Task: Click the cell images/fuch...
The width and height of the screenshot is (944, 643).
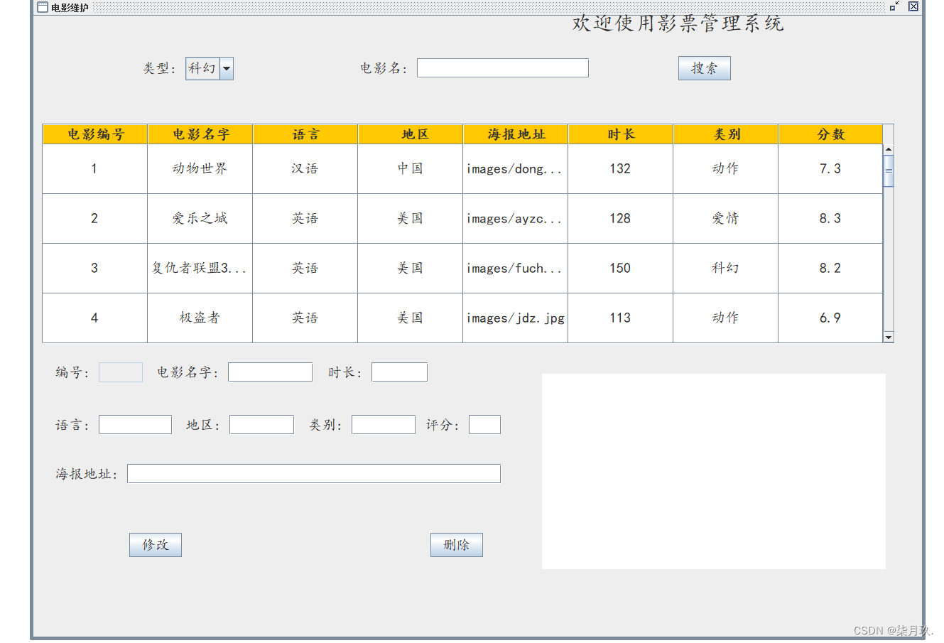Action: (x=515, y=269)
